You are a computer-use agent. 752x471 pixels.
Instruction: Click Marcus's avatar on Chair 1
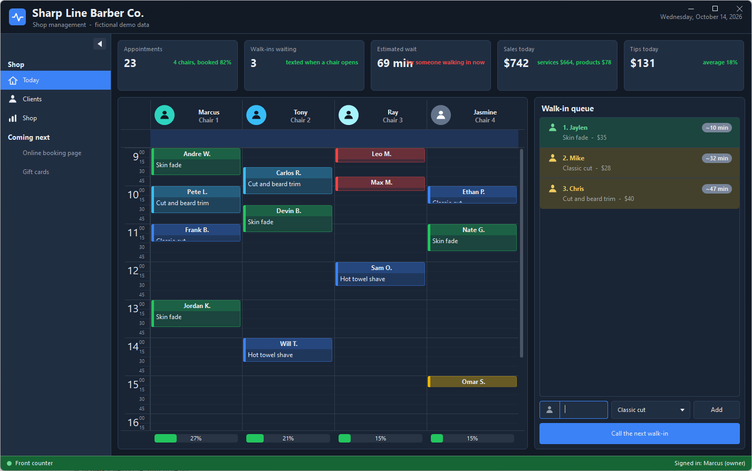pos(165,115)
